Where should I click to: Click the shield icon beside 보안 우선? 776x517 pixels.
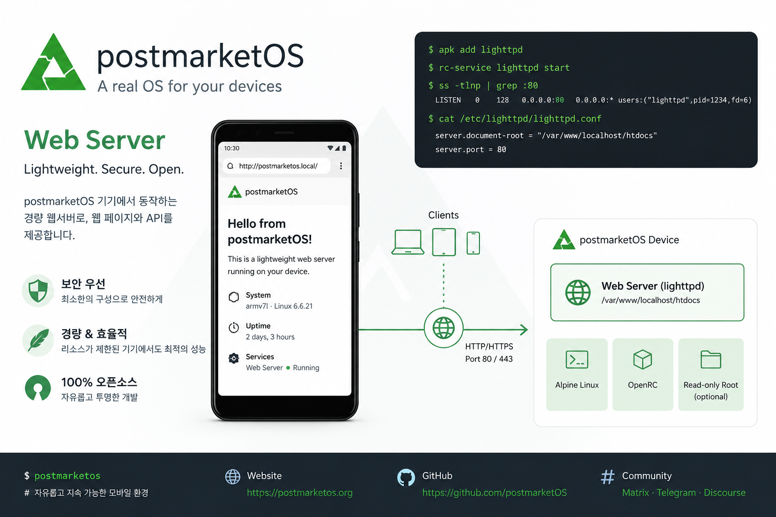38,291
